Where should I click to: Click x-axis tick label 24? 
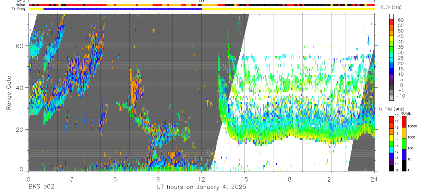tap(374, 179)
